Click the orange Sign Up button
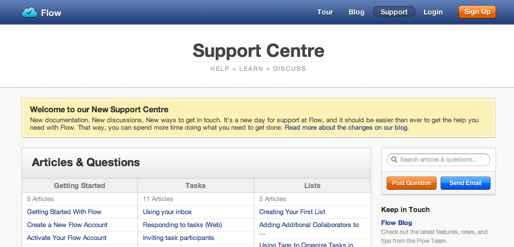This screenshot has width=514, height=247. point(477,12)
